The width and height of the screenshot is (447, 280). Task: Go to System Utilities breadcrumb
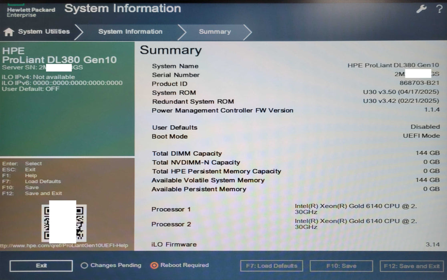pos(44,32)
